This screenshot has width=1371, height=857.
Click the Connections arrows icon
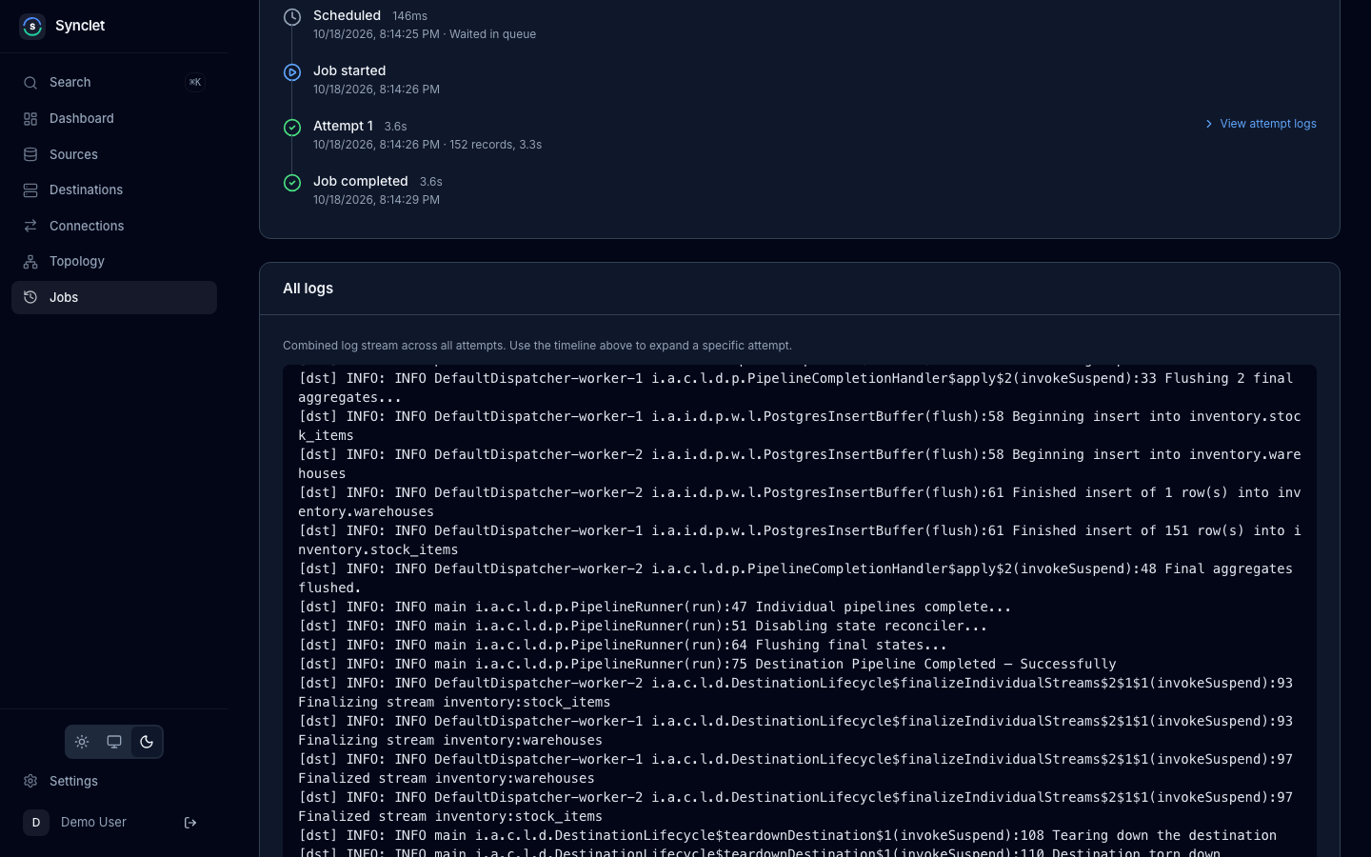[x=30, y=226]
